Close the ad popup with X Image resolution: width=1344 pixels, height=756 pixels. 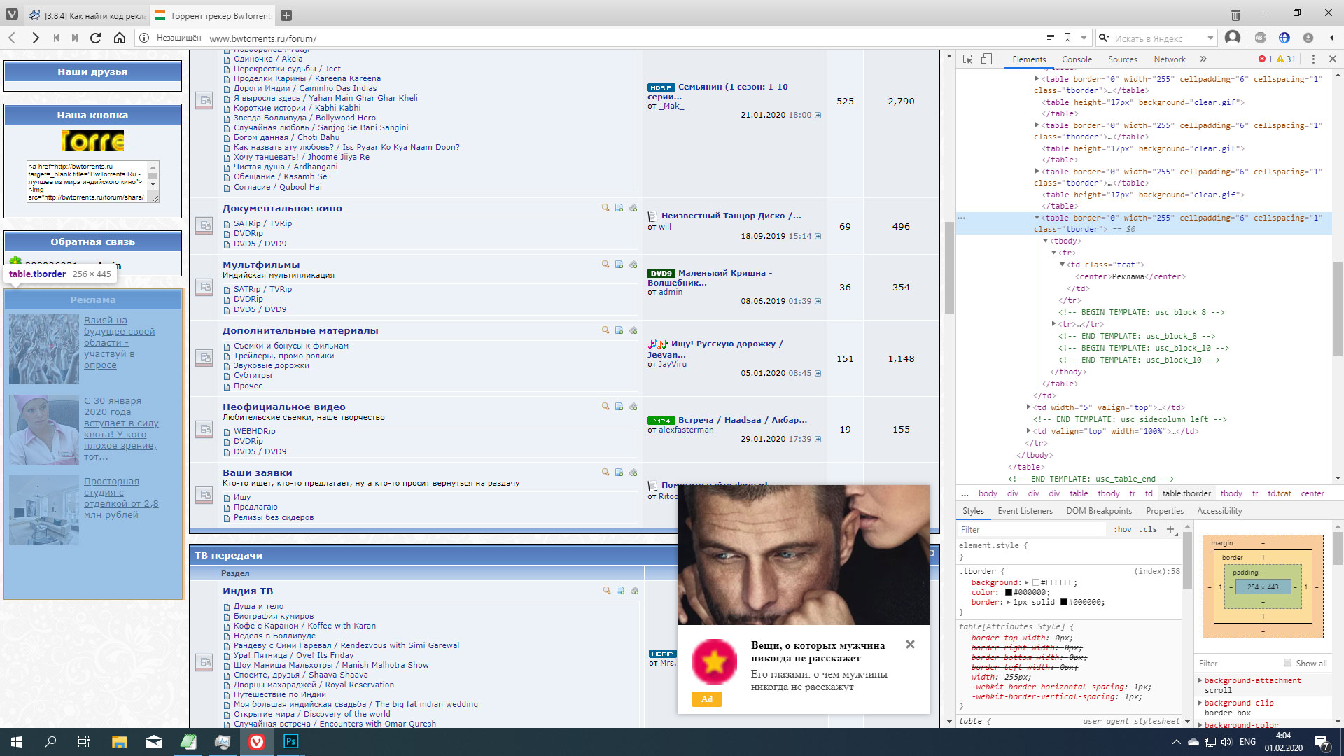[x=910, y=644]
